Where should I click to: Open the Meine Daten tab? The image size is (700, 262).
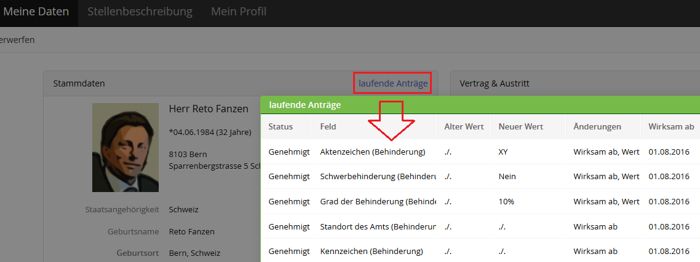(x=36, y=12)
